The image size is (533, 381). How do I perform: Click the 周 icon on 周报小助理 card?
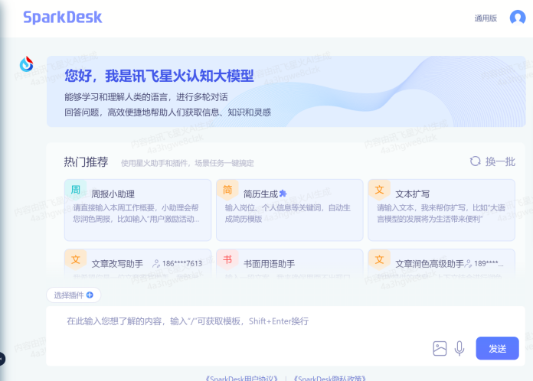click(76, 190)
